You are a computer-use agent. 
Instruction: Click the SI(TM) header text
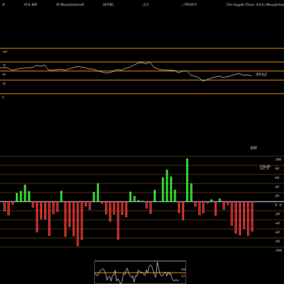coord(108,5)
